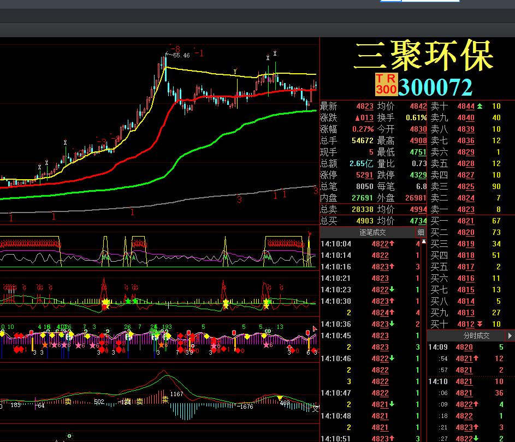Select the 买七 price 4815
This screenshot has height=442, width=515.
point(466,290)
